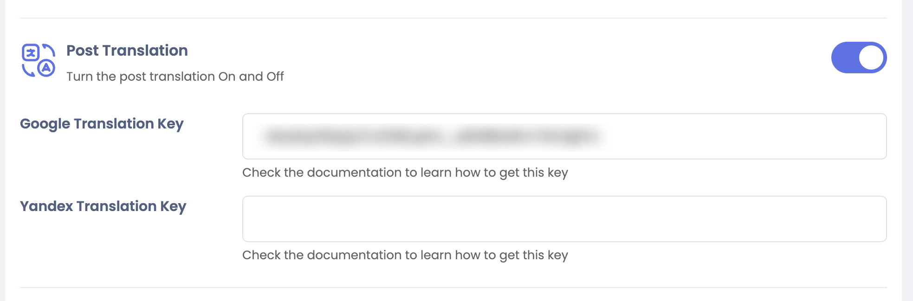
Task: Click the divider line below the Yandex key section
Action: coord(453,288)
